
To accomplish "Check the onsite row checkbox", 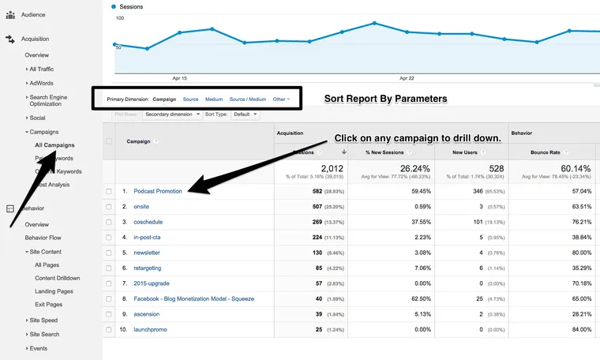I will tap(109, 207).
